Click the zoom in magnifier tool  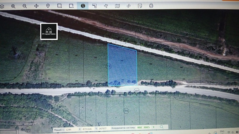coord(13,6)
